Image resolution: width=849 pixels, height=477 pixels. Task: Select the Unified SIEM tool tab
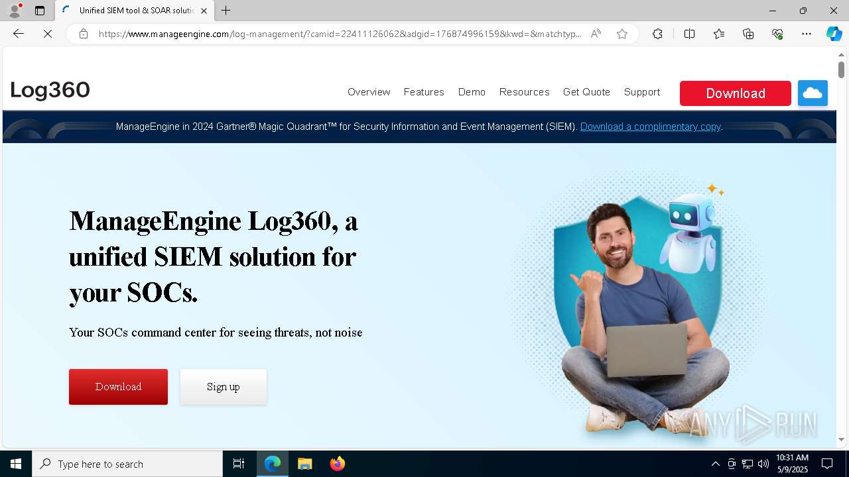[x=135, y=11]
